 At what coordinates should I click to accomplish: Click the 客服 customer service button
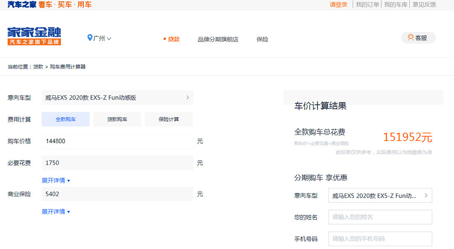click(418, 38)
